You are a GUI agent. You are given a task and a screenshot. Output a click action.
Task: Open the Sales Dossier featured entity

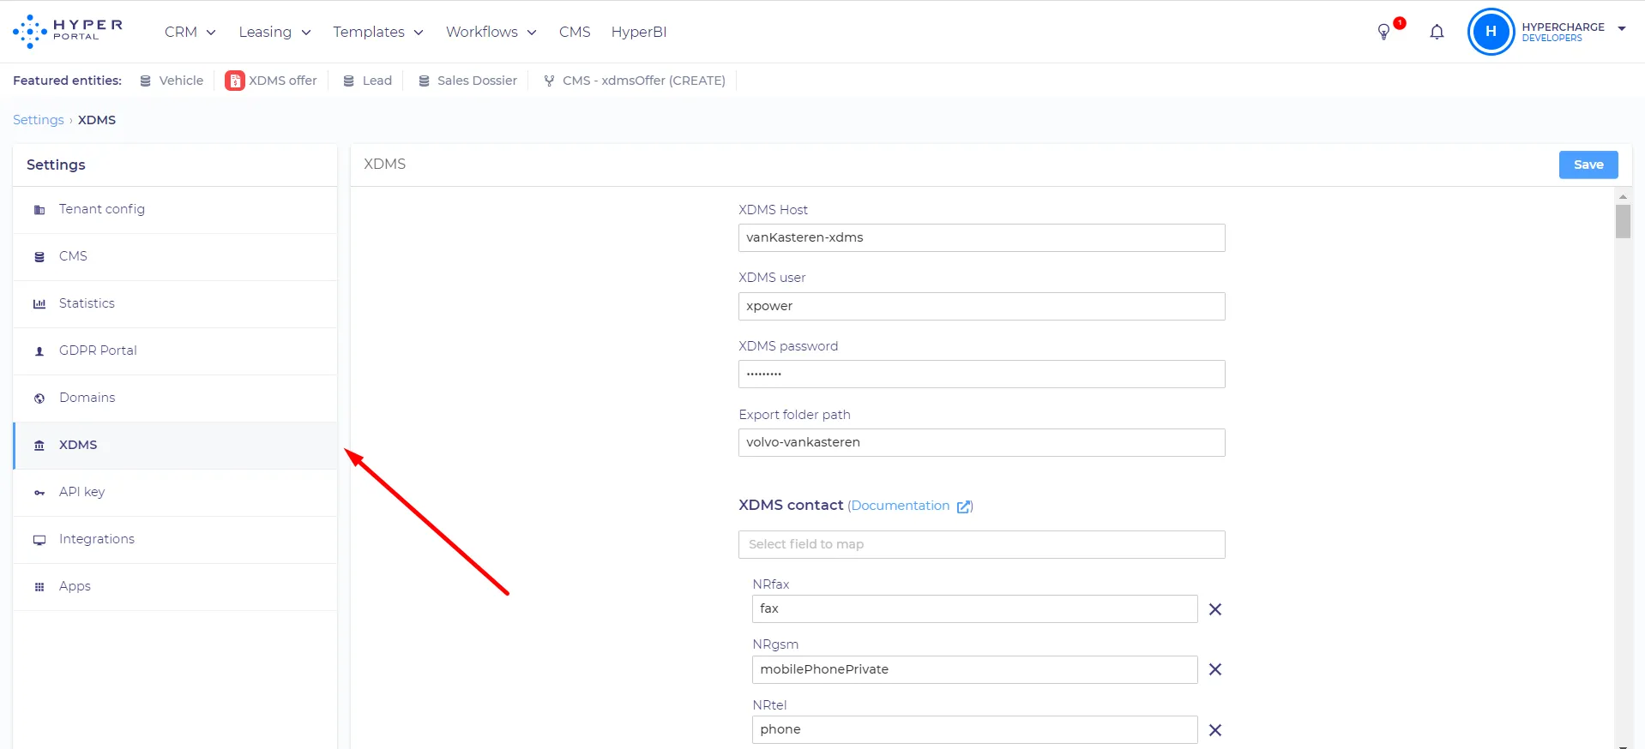click(467, 81)
